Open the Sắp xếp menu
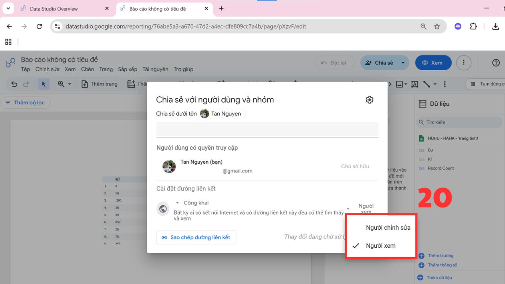 [x=128, y=69]
